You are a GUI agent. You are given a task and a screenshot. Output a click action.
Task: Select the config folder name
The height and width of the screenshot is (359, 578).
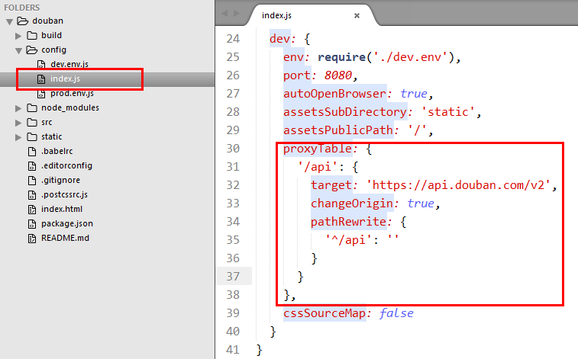(x=53, y=50)
